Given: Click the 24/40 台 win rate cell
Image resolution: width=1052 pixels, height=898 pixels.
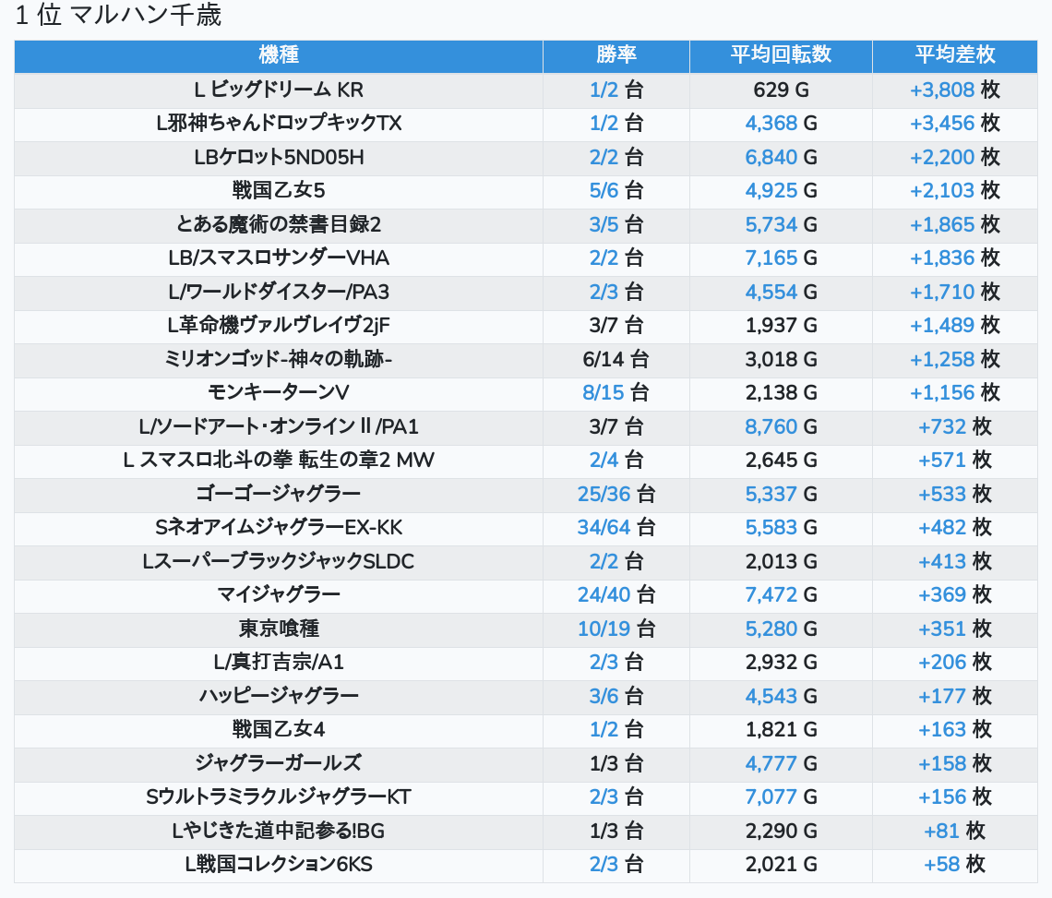Looking at the screenshot, I should coord(616,594).
